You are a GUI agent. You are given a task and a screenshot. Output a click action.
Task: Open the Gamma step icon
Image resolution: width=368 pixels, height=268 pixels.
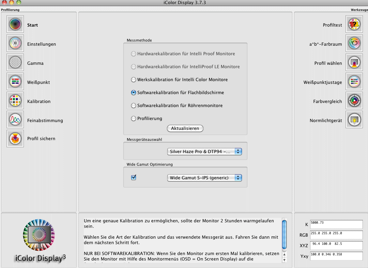click(15, 63)
